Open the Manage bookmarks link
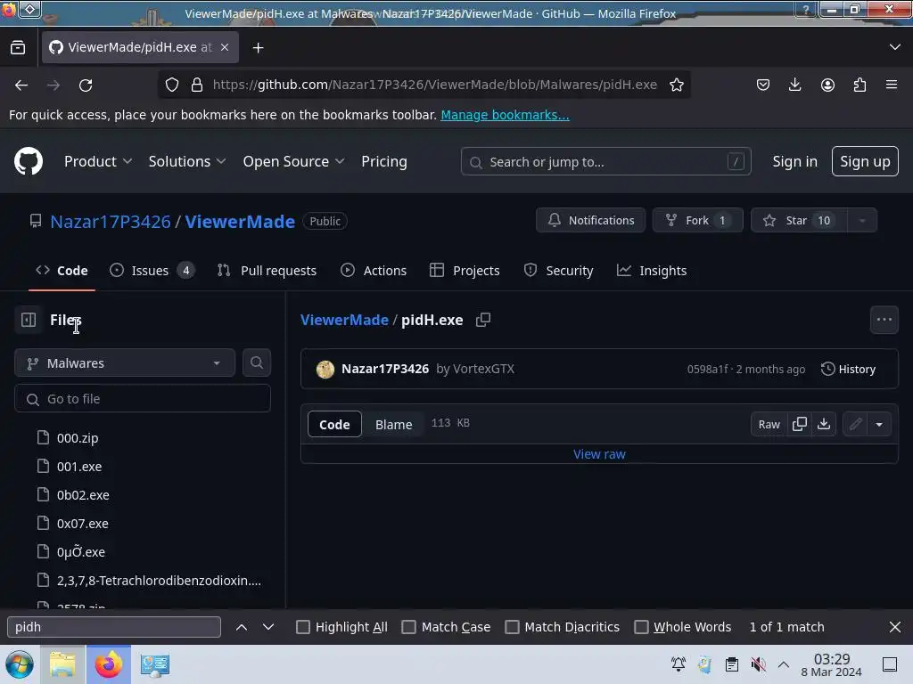 [505, 115]
